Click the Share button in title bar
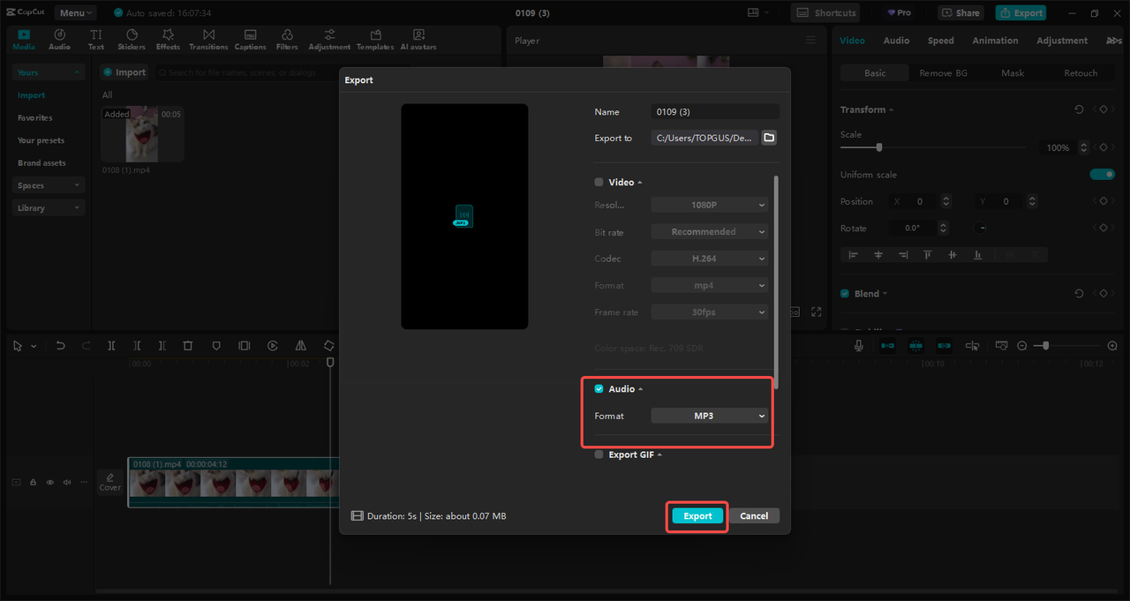Viewport: 1130px width, 601px height. (x=960, y=13)
